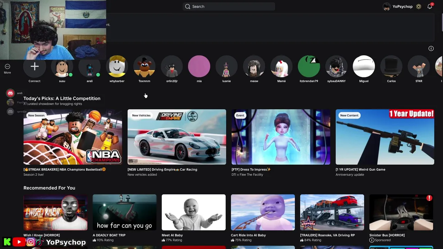Click the Sponsored info icon under Sinister Bus
Image resolution: width=443 pixels, height=249 pixels.
(x=372, y=240)
